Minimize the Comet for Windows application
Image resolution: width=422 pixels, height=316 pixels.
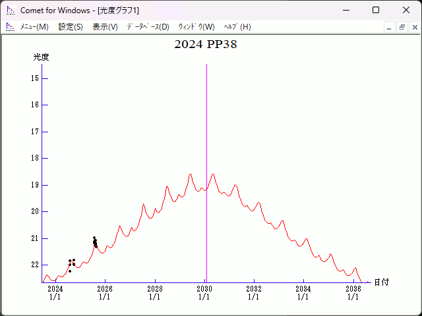(346, 10)
